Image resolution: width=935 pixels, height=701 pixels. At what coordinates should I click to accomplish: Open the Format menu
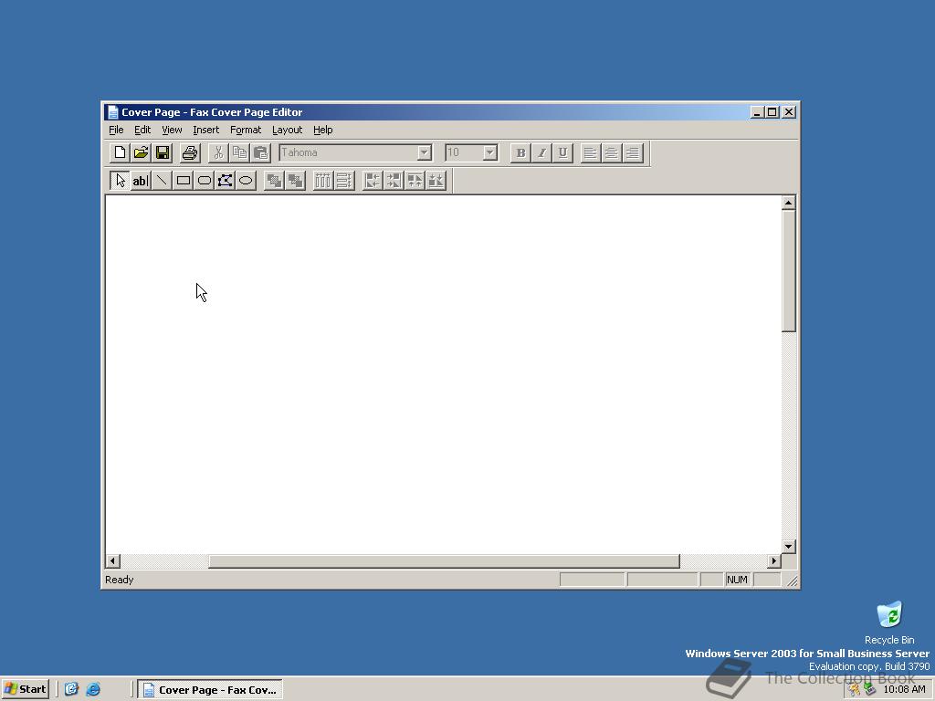[x=246, y=130]
